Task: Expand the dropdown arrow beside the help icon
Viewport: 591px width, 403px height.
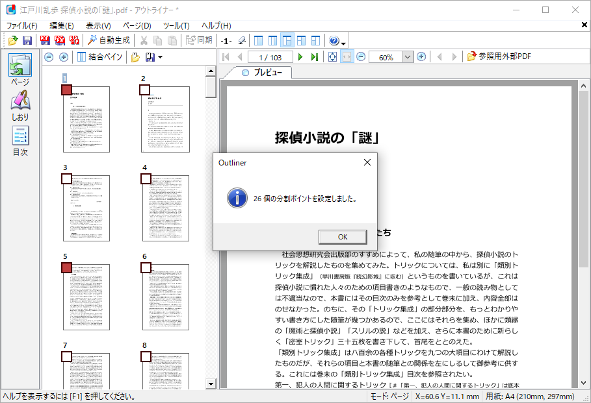Action: coord(343,43)
